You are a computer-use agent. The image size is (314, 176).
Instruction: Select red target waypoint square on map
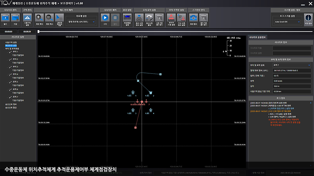click(x=135, y=128)
